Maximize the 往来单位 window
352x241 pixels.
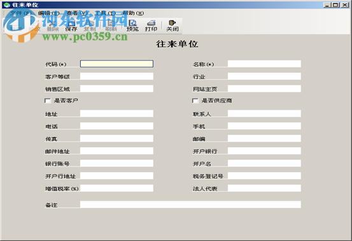coord(336,4)
